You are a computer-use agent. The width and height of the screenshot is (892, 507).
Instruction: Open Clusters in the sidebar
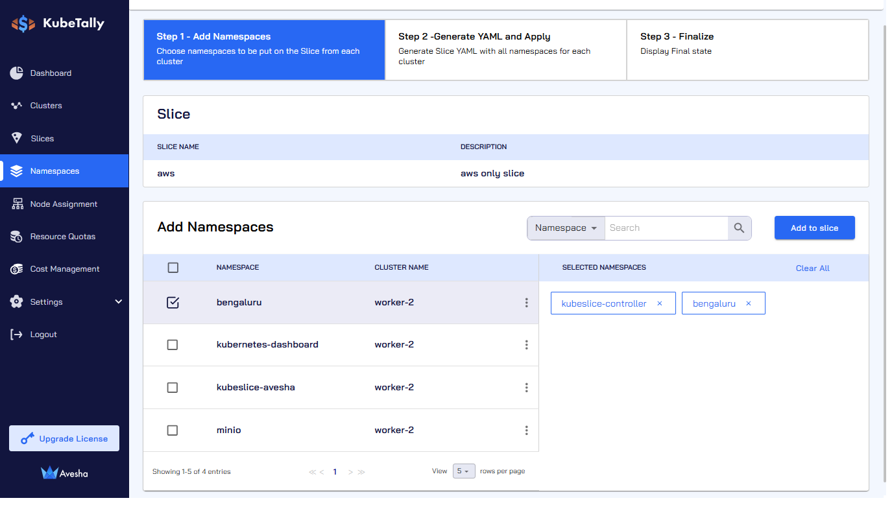(64, 106)
